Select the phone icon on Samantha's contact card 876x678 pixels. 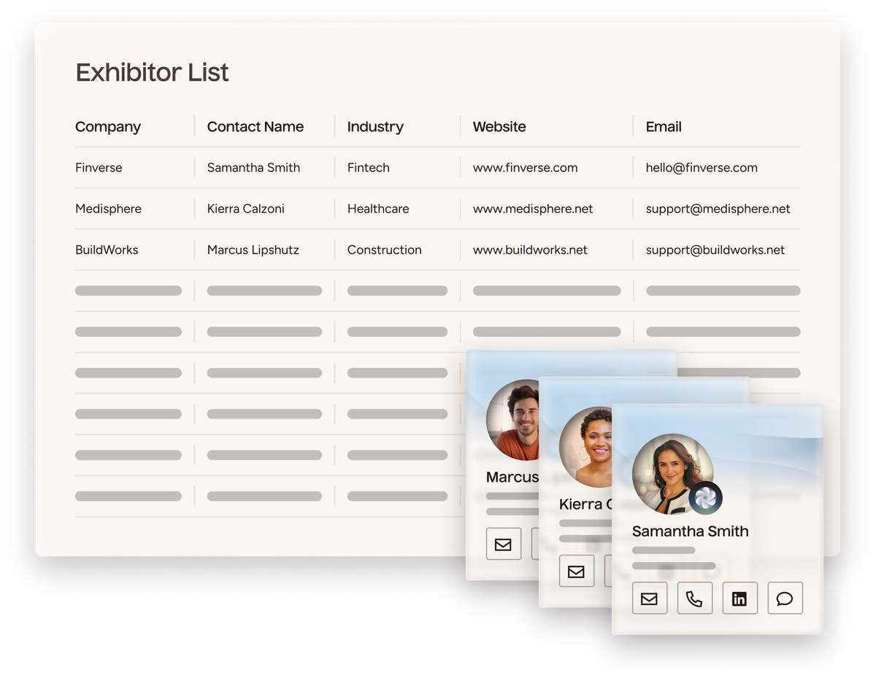(694, 598)
